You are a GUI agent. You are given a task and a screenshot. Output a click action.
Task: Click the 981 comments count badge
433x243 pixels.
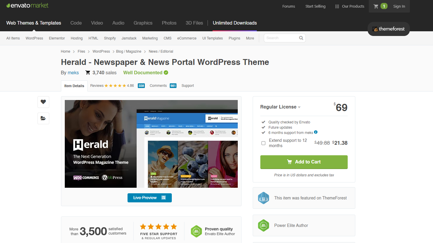pos(173,86)
